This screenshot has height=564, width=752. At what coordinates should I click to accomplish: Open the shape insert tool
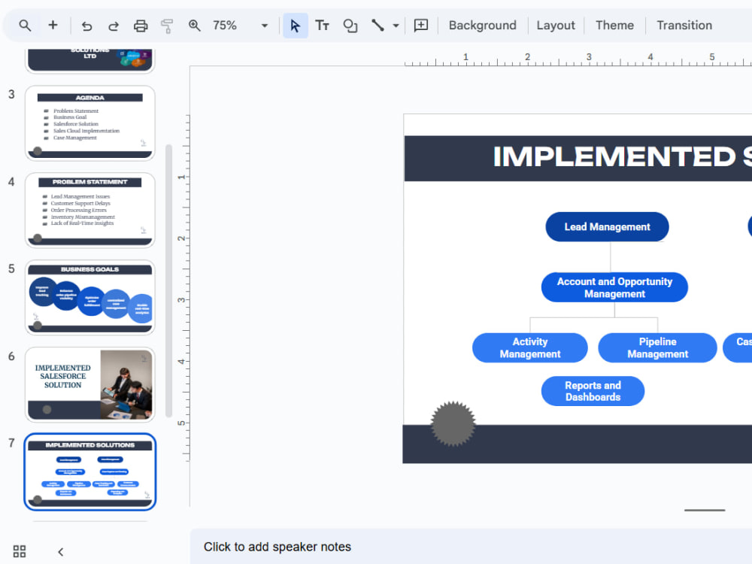coord(350,26)
